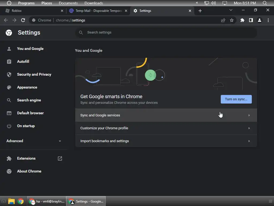The width and height of the screenshot is (274, 206).
Task: Open About Chrome page
Action: (29, 171)
